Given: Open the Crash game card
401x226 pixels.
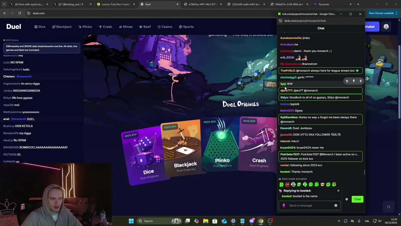Looking at the screenshot, I should pyautogui.click(x=258, y=144).
